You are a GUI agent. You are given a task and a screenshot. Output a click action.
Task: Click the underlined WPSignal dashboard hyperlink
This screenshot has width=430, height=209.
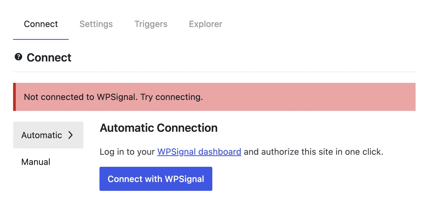pos(199,152)
